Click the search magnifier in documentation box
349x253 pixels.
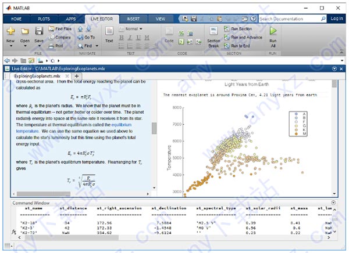click(323, 19)
